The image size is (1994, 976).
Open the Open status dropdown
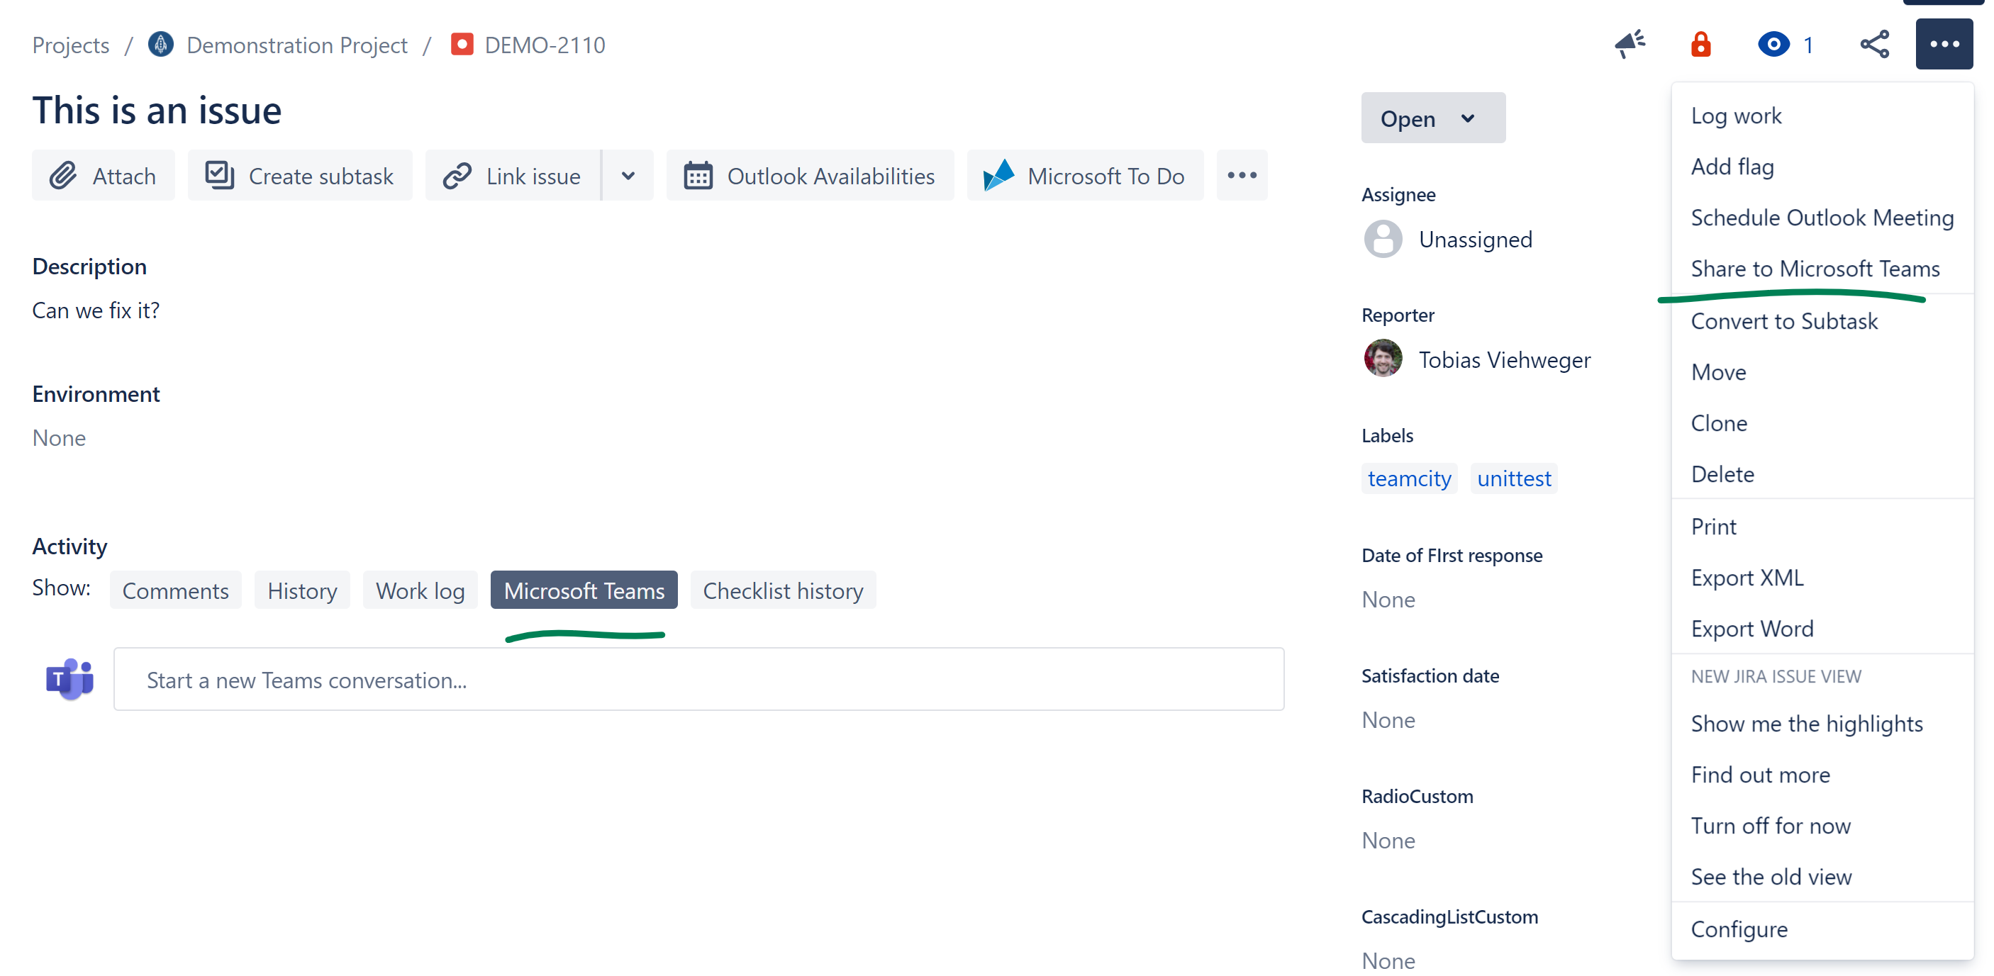pyautogui.click(x=1432, y=118)
